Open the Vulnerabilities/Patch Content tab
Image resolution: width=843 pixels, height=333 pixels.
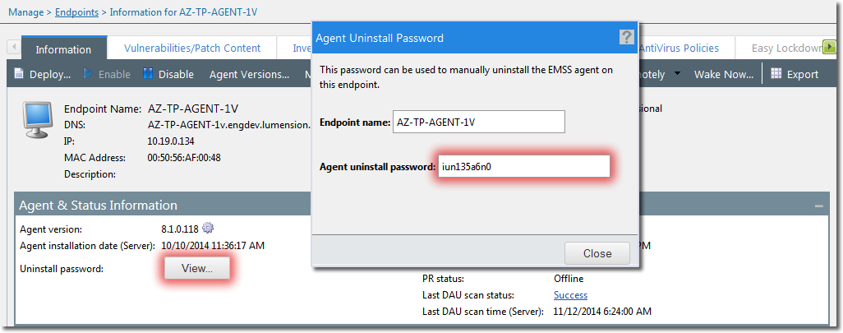click(192, 49)
